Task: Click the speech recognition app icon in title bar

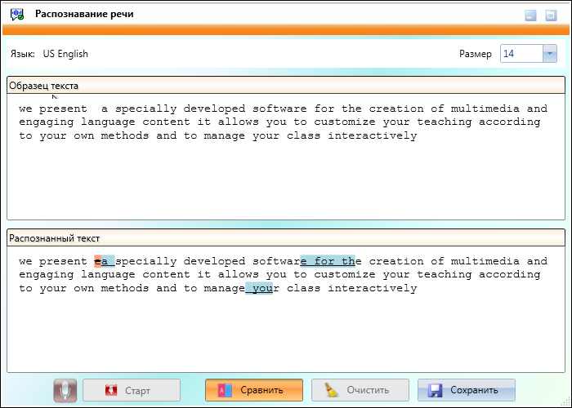Action: [17, 15]
